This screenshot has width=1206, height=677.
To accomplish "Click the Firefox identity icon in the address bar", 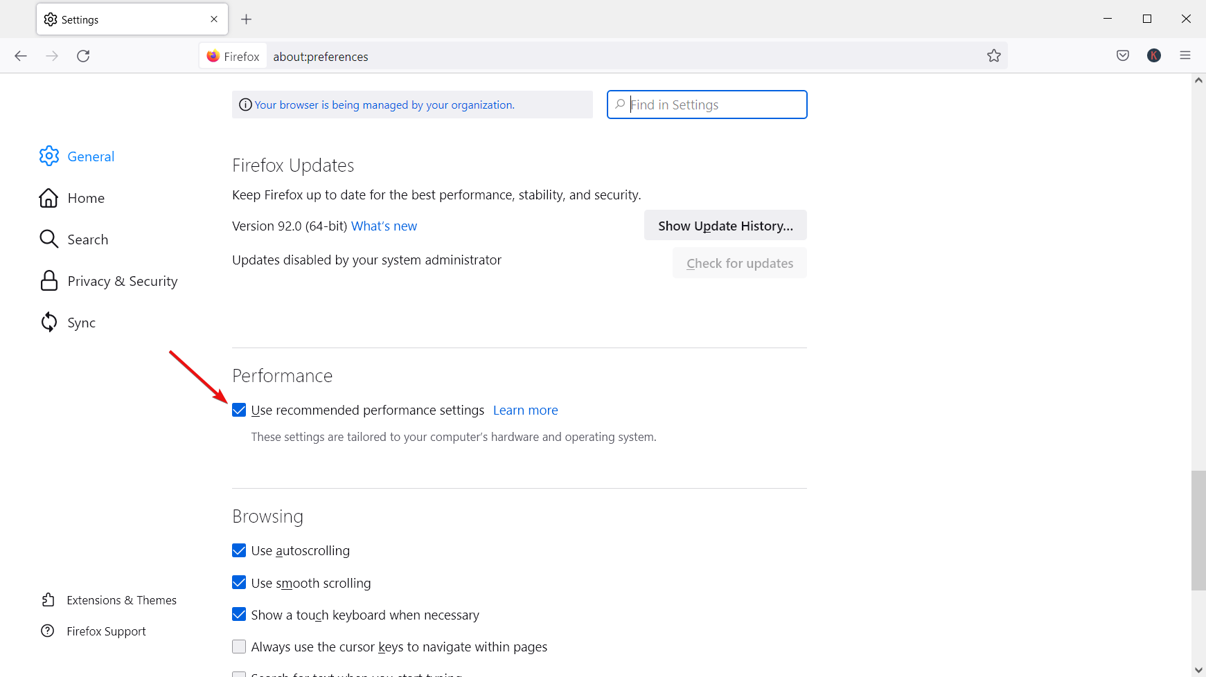I will pos(213,56).
